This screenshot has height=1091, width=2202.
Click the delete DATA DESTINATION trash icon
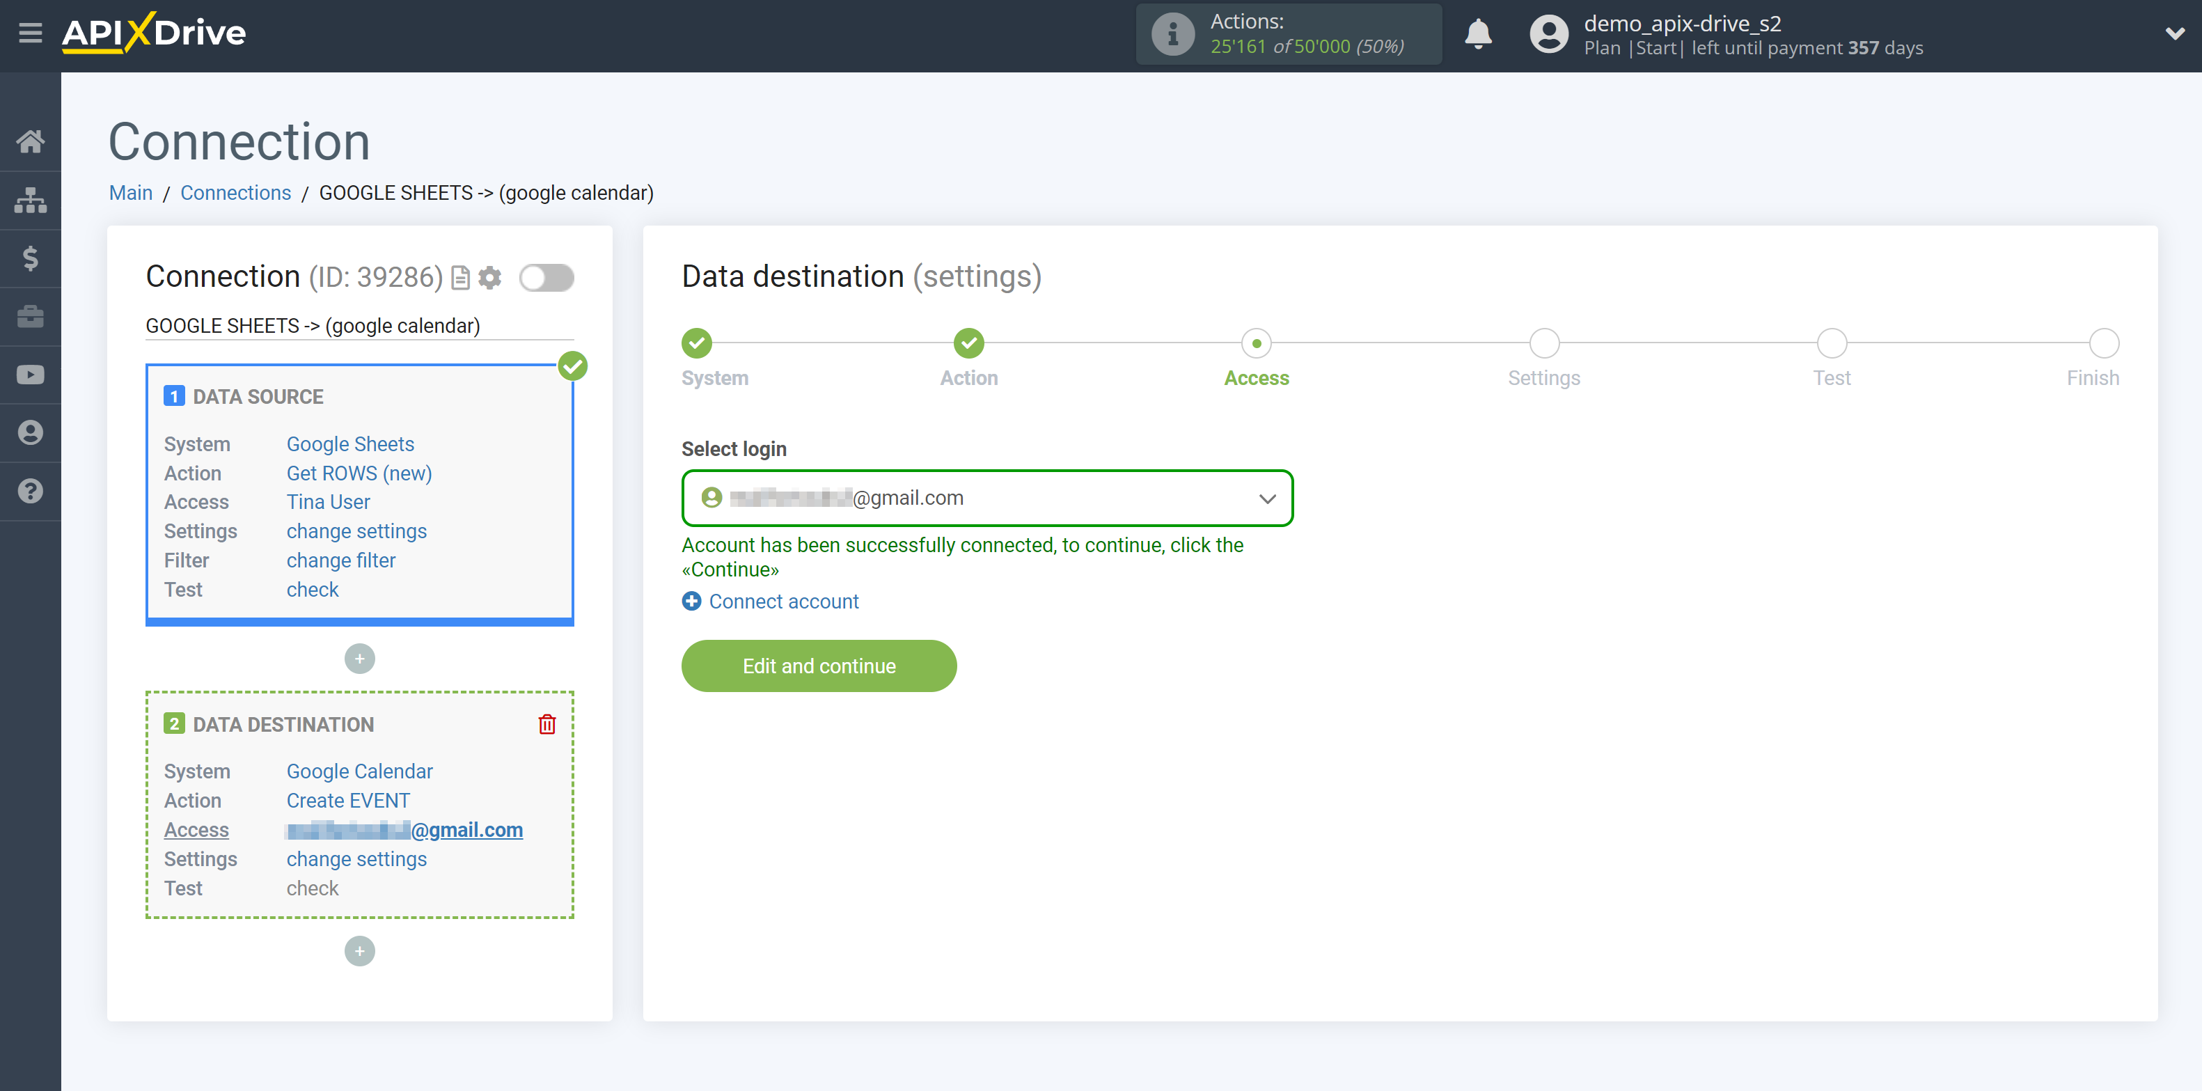(548, 725)
